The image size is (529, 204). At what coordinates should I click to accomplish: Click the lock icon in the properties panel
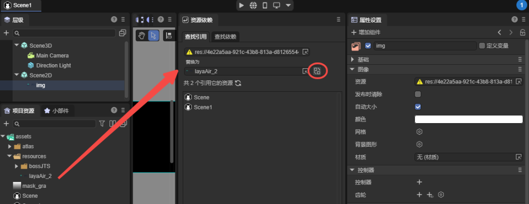(523, 32)
